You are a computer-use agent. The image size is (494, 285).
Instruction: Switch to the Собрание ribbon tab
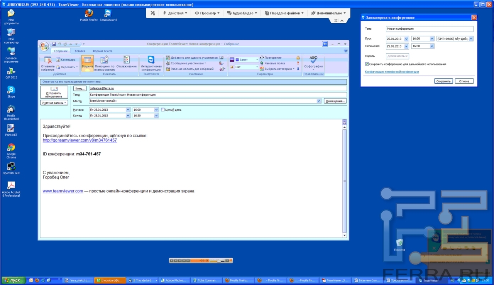tap(61, 51)
